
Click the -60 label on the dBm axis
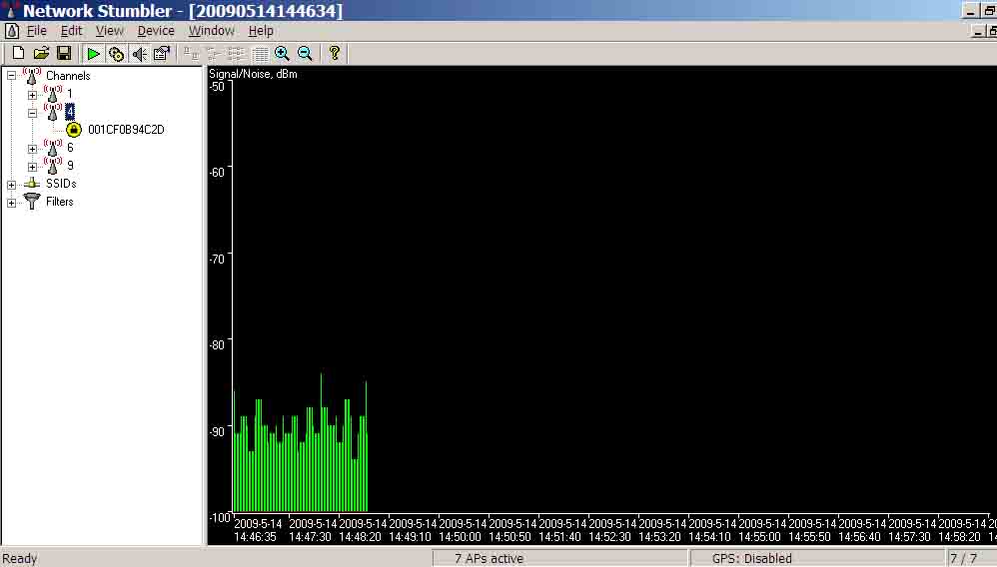click(217, 173)
